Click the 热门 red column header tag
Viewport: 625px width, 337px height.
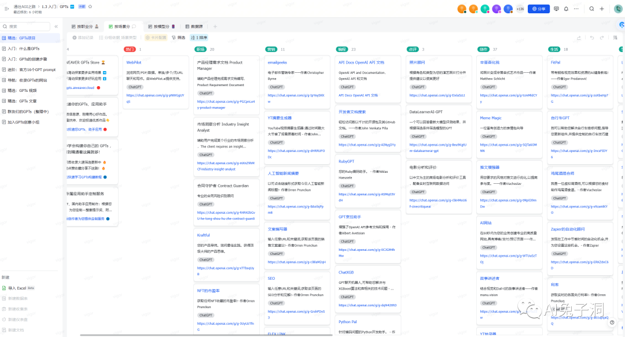click(x=130, y=49)
